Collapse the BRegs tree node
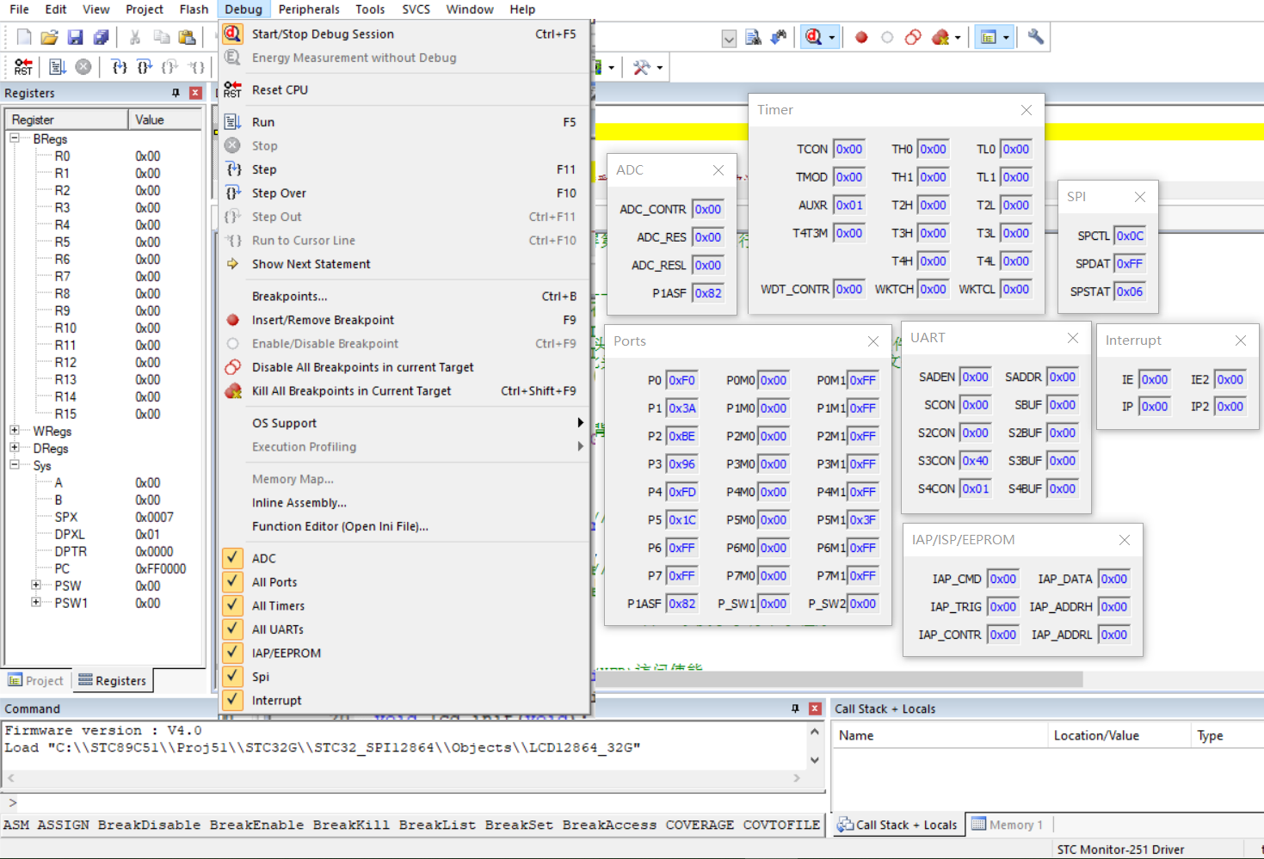This screenshot has height=859, width=1264. tap(15, 138)
